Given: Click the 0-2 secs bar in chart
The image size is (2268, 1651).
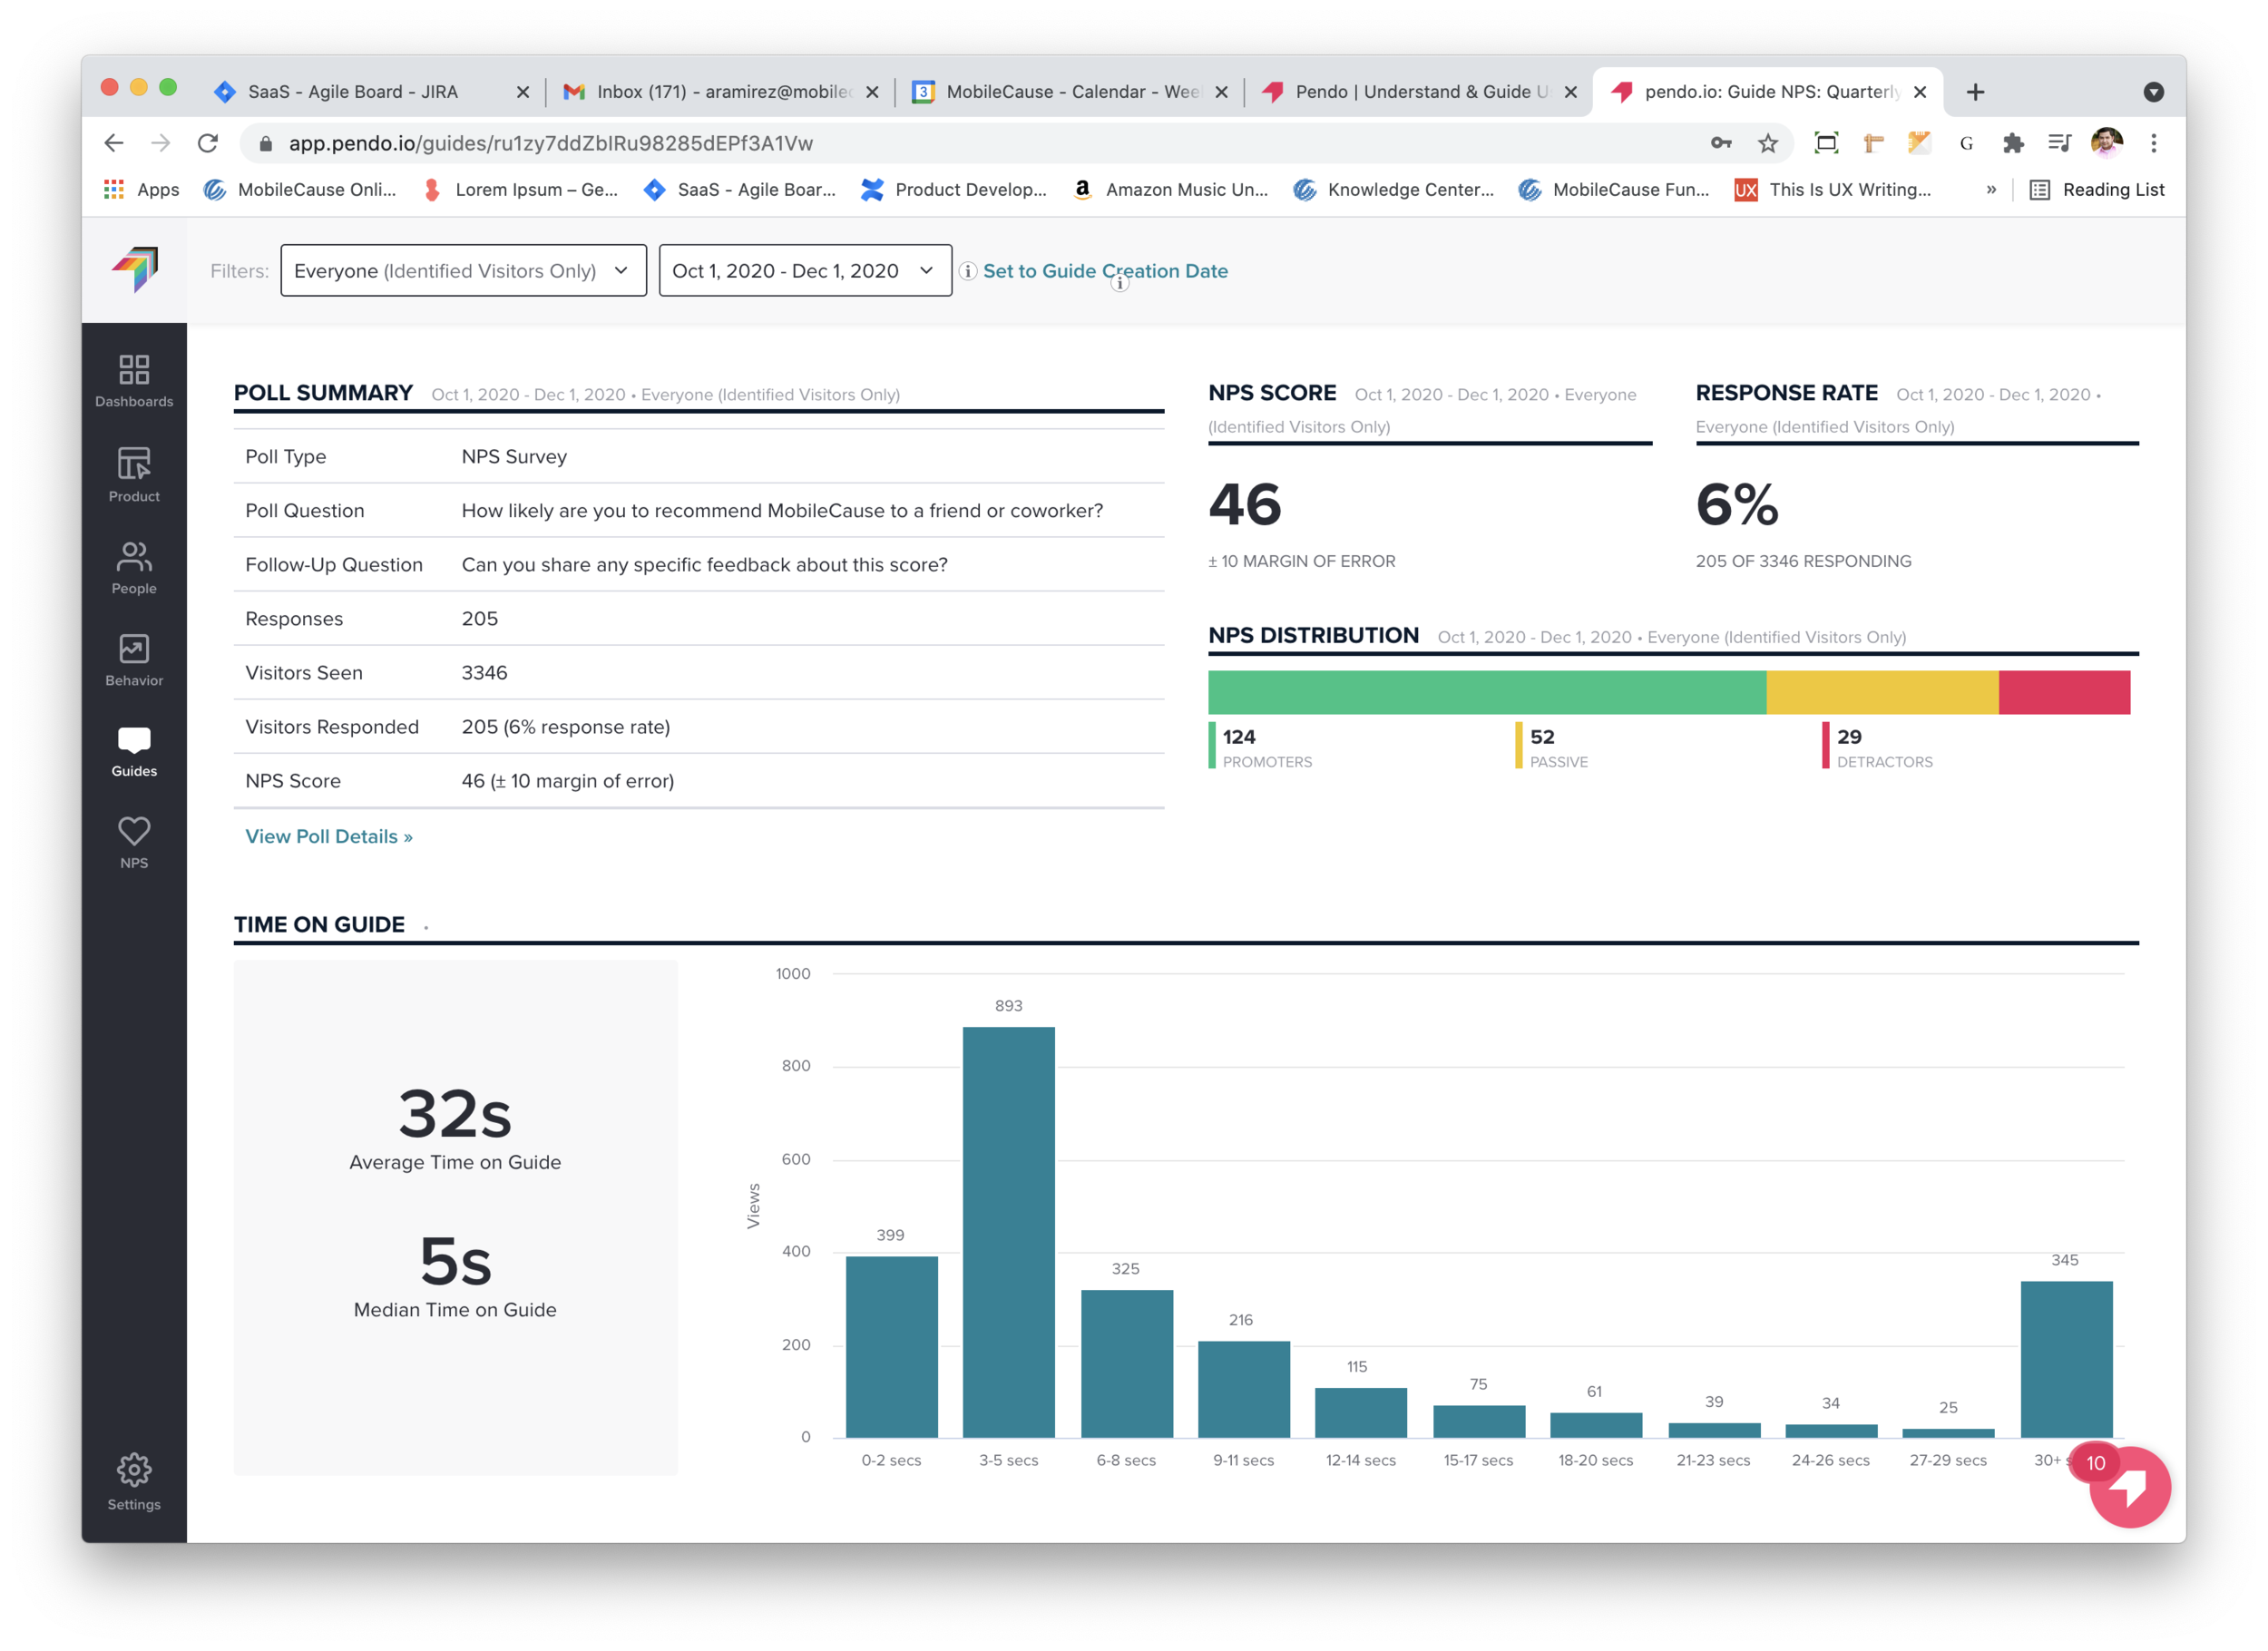Looking at the screenshot, I should [891, 1347].
